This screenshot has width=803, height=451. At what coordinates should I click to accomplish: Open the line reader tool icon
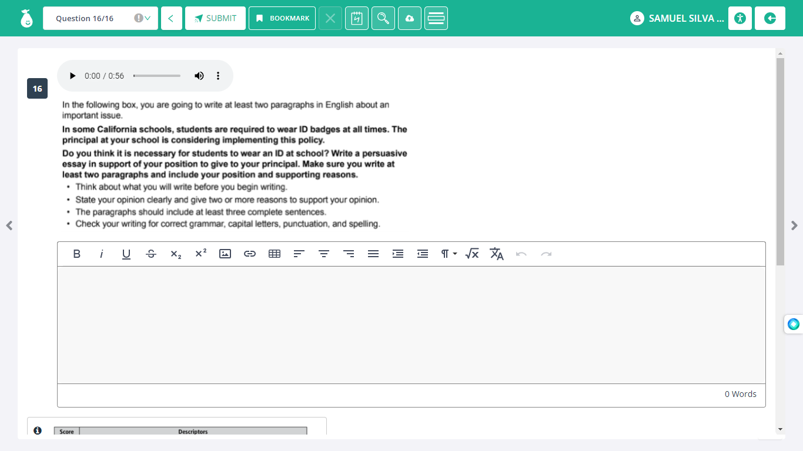point(436,18)
